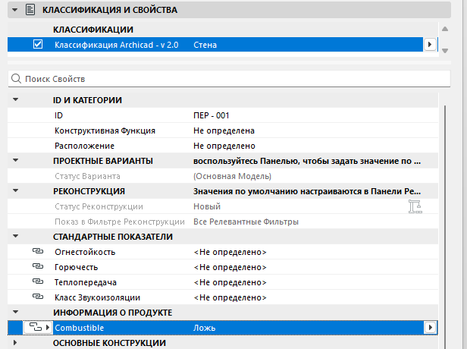Select the Горючесть value field

(x=230, y=267)
